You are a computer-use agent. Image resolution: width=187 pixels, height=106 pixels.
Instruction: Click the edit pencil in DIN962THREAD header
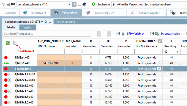[x=160, y=41]
